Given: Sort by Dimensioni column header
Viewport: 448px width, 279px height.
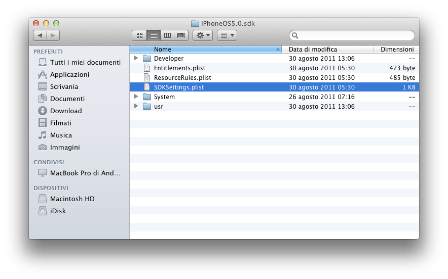Looking at the screenshot, I should pyautogui.click(x=397, y=50).
